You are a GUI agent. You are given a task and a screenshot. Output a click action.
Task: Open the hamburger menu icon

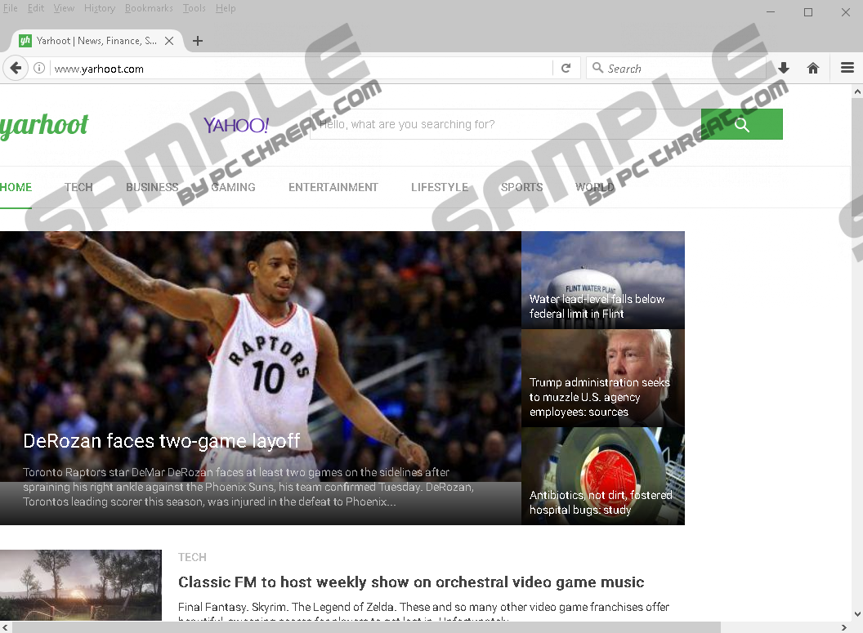(847, 69)
